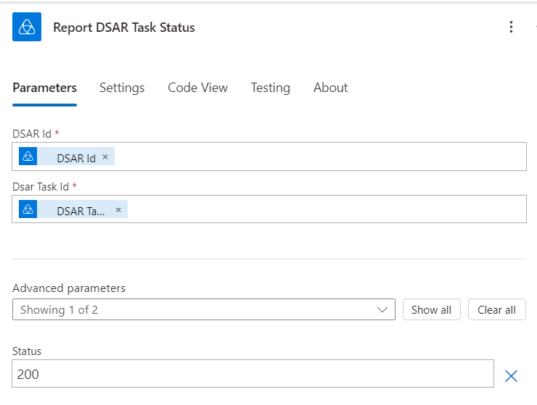The width and height of the screenshot is (537, 405).
Task: Click inside the DSAR Id input field
Action: pos(319,156)
